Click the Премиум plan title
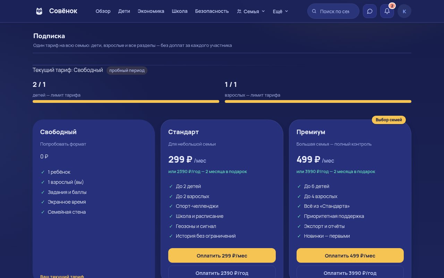 [x=311, y=132]
